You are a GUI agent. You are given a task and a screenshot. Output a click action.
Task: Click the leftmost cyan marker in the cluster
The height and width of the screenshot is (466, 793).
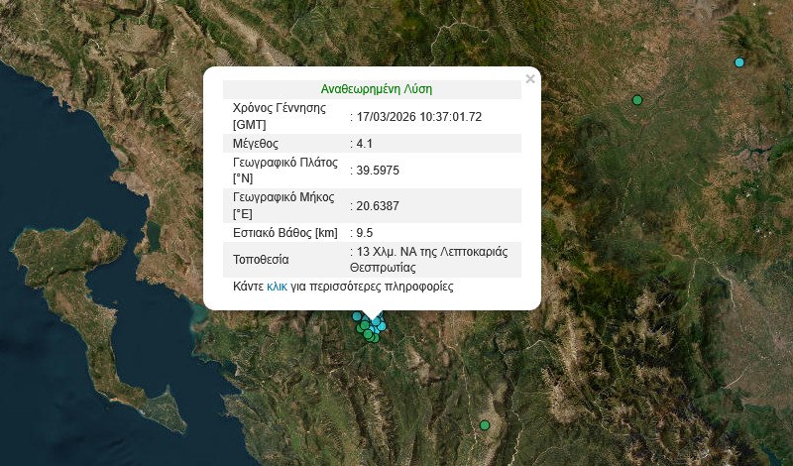pos(357,316)
